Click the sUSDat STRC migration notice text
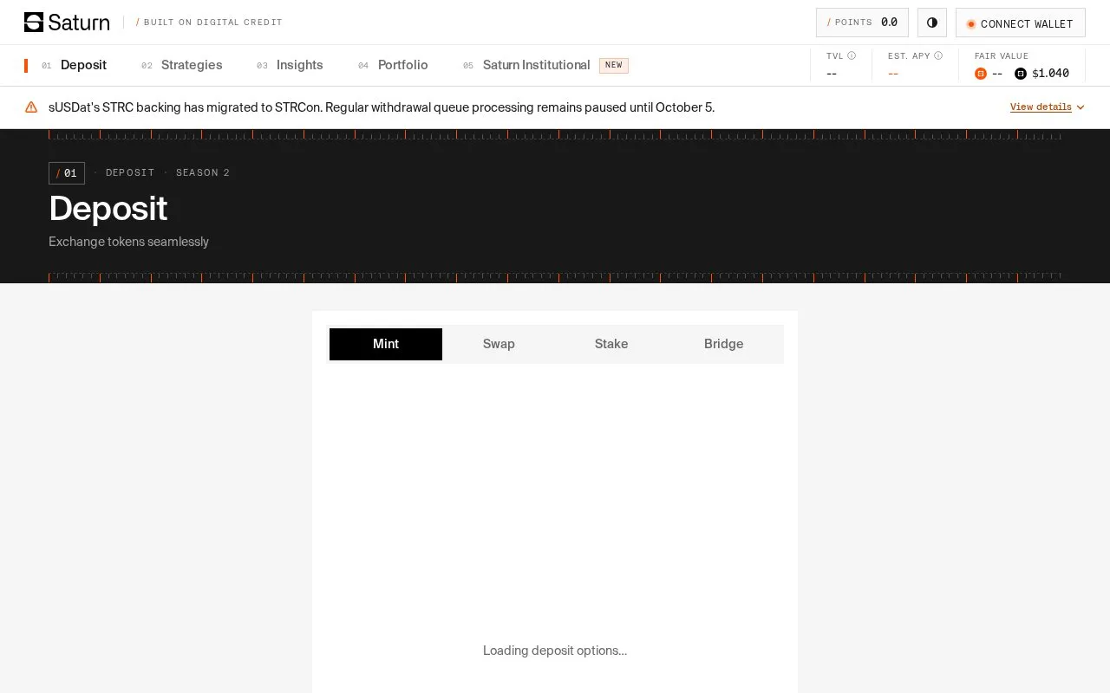 click(x=382, y=107)
